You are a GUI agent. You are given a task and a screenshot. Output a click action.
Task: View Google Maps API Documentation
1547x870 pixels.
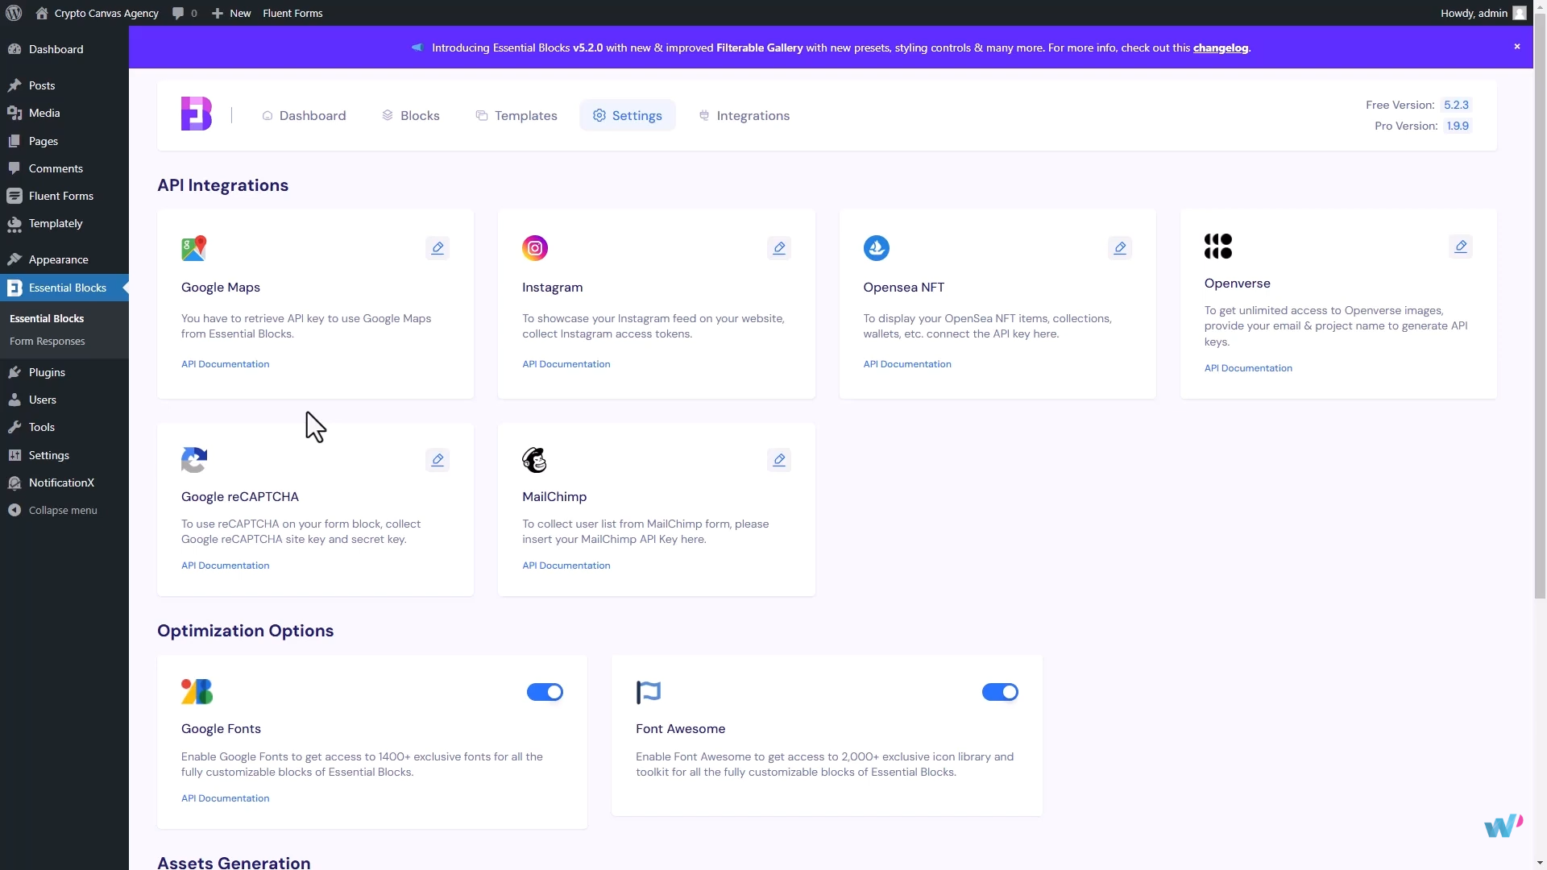[225, 363]
